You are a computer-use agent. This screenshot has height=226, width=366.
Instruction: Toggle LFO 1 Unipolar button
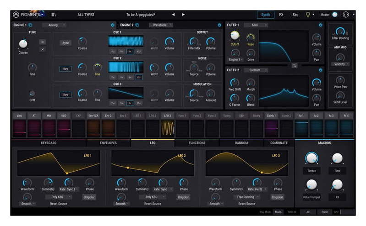pos(89,197)
